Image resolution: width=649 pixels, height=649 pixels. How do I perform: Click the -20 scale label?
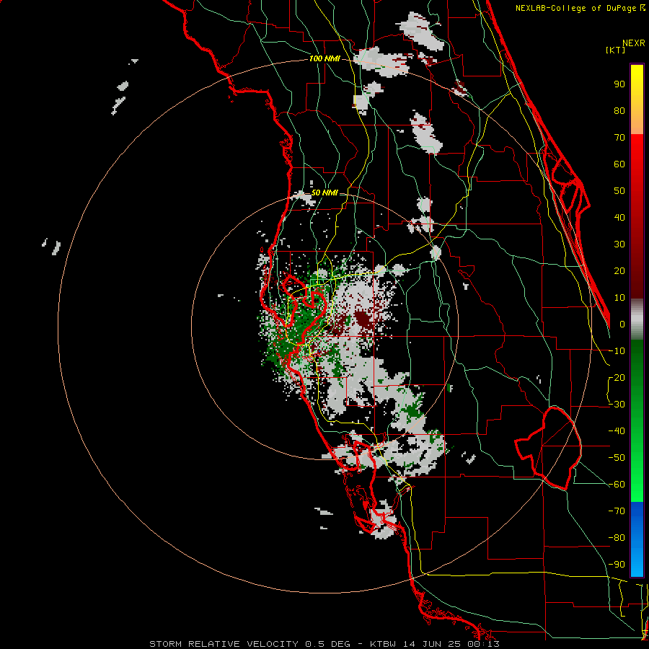617,378
